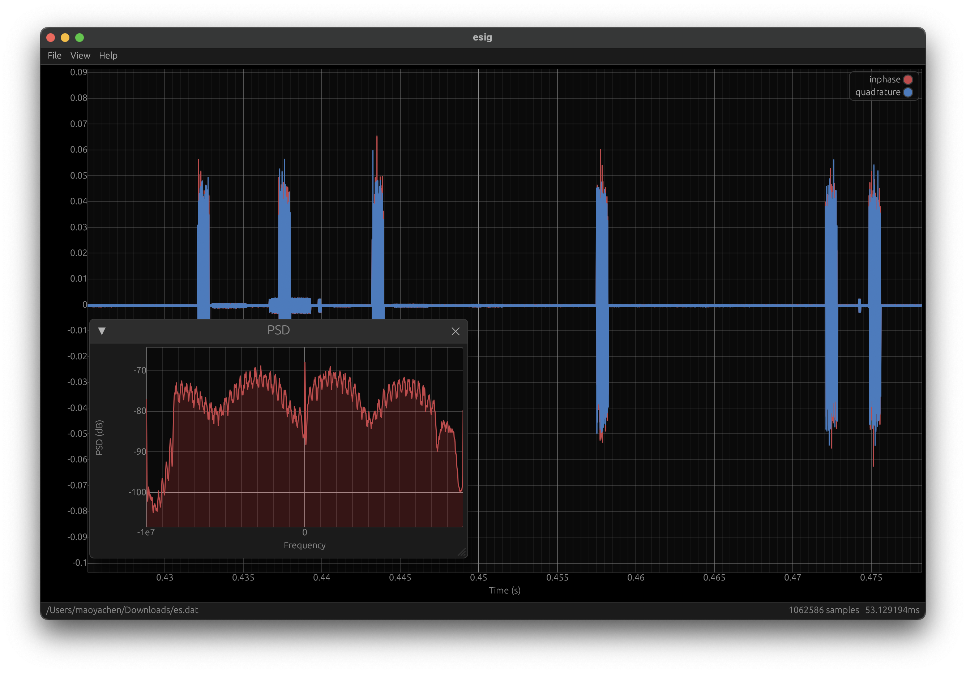
Task: Click the PSD panel title bar
Action: click(278, 331)
